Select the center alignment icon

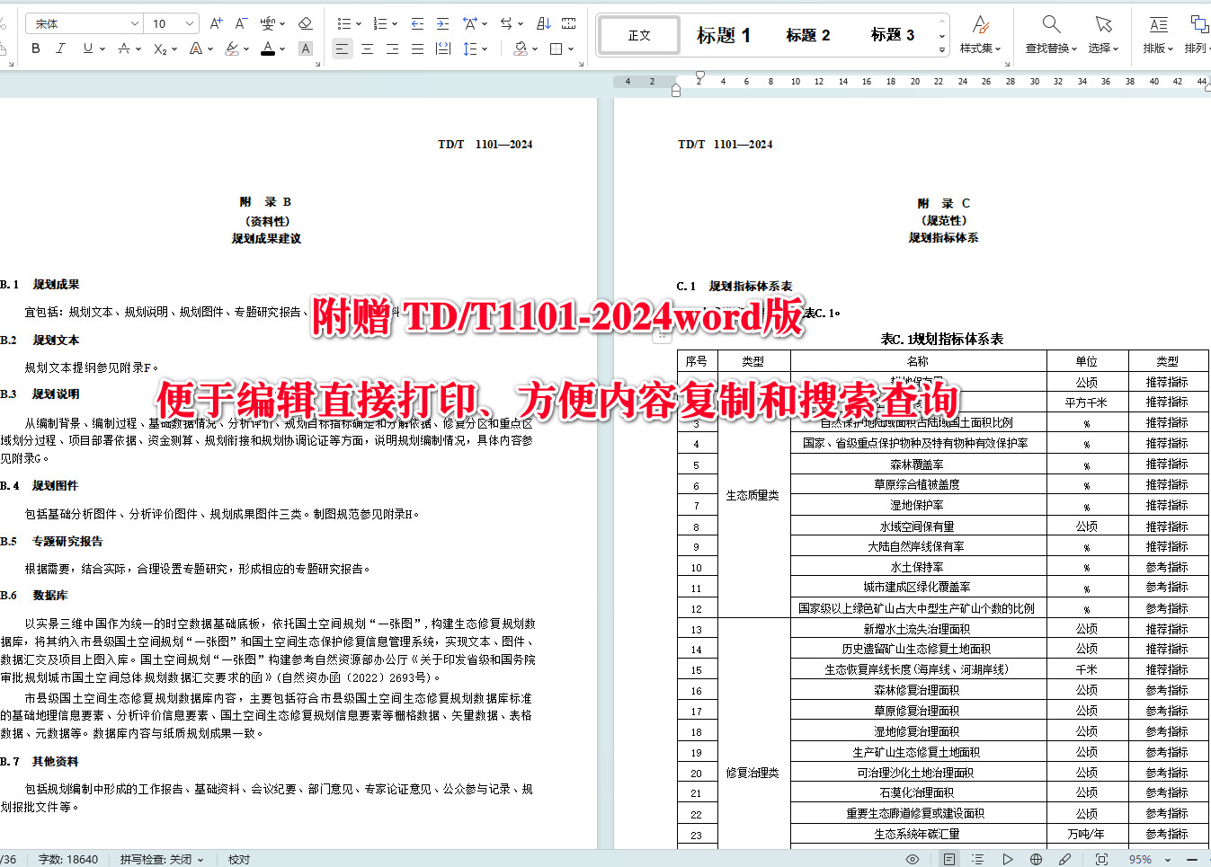point(367,49)
